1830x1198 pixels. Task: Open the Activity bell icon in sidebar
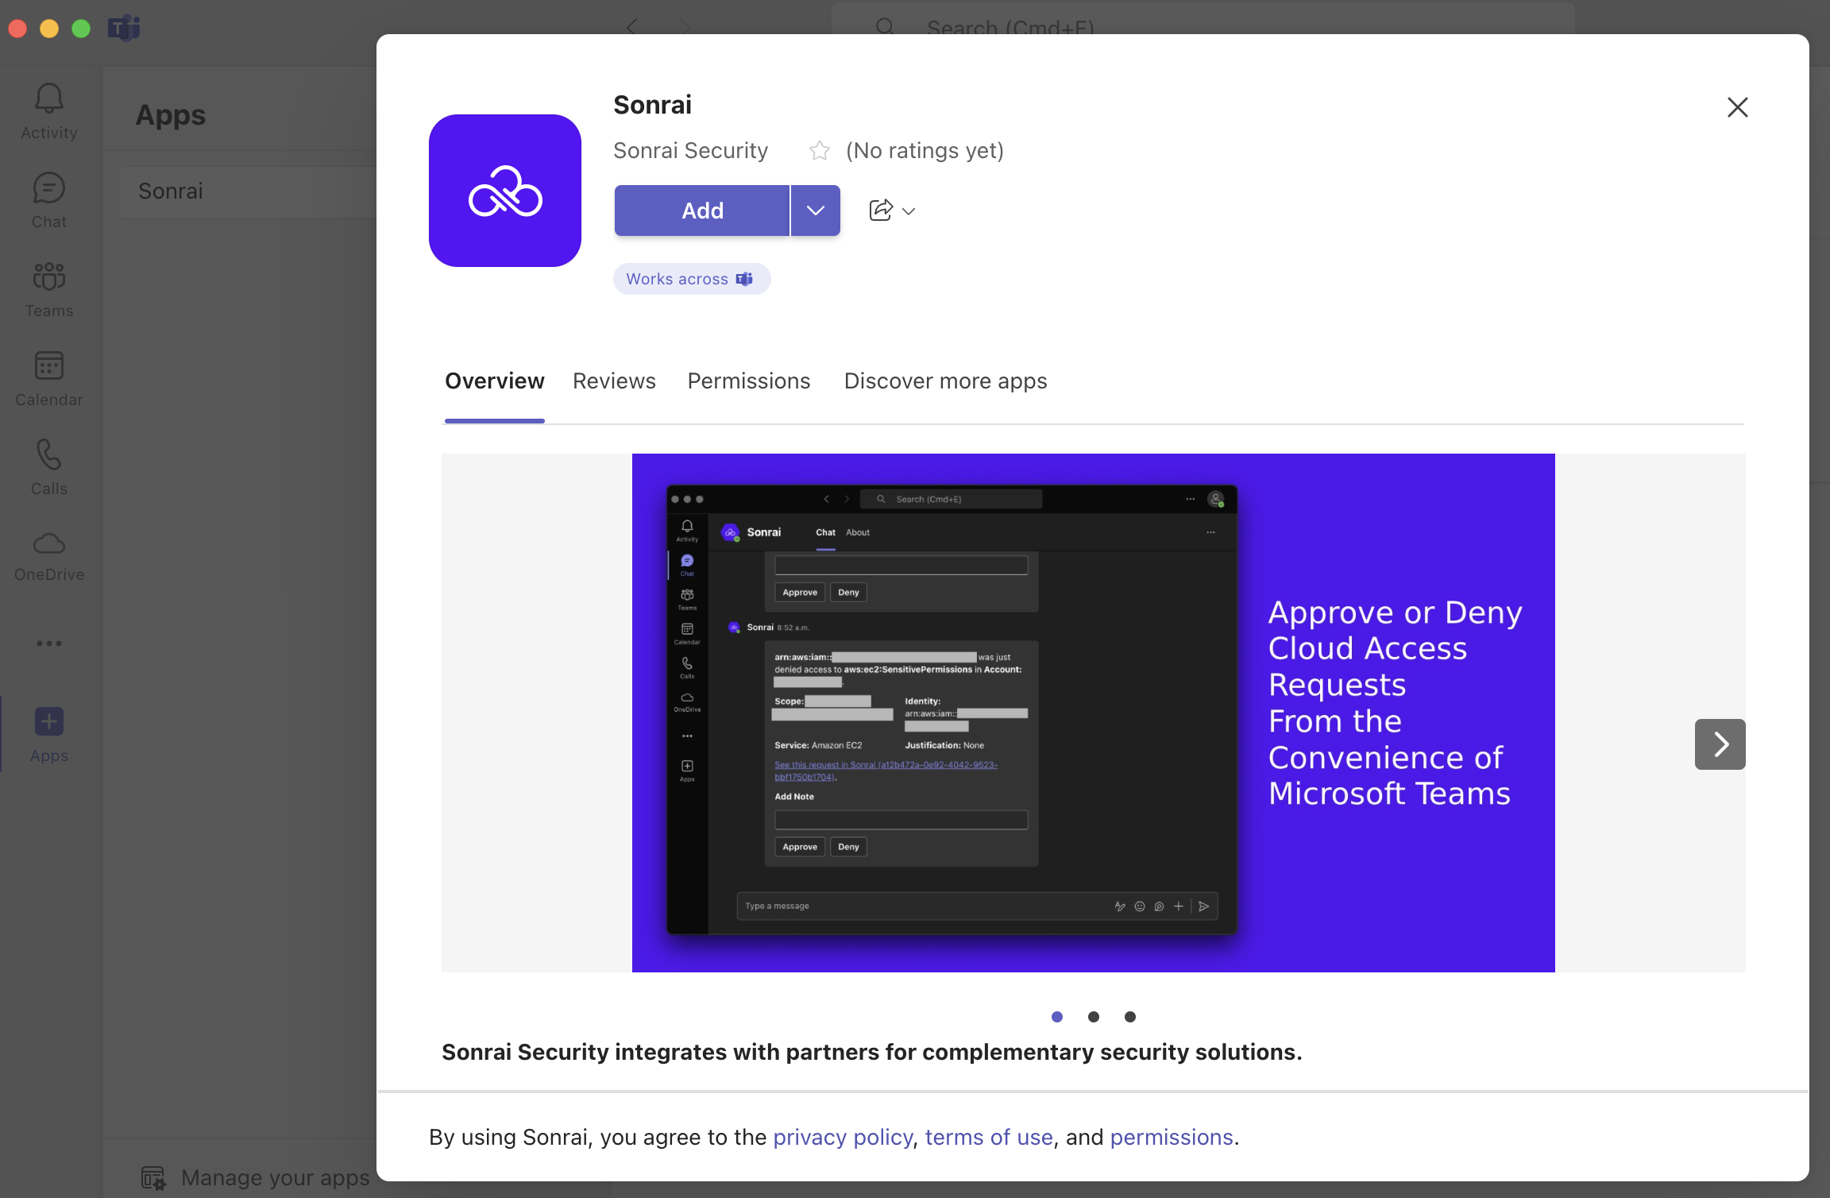pyautogui.click(x=49, y=98)
